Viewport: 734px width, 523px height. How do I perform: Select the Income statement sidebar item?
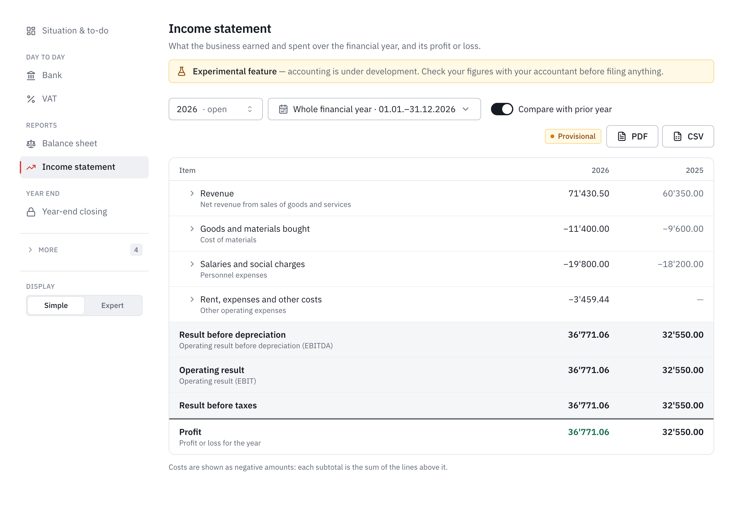84,167
